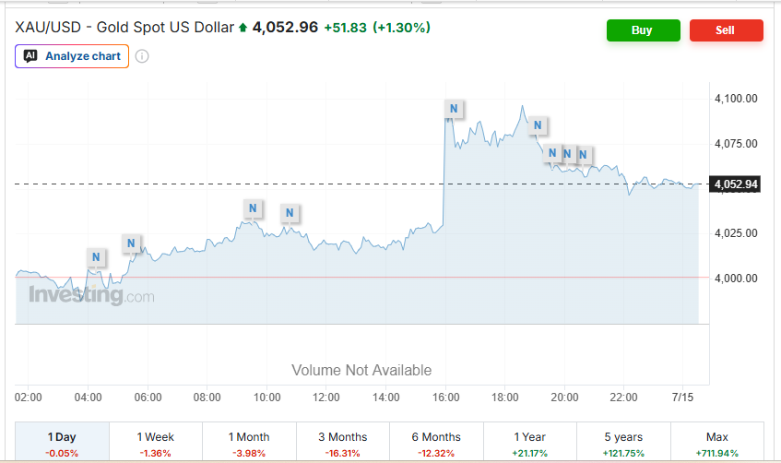Open the info icon beside Analyze chart
The height and width of the screenshot is (463, 781).
[142, 56]
